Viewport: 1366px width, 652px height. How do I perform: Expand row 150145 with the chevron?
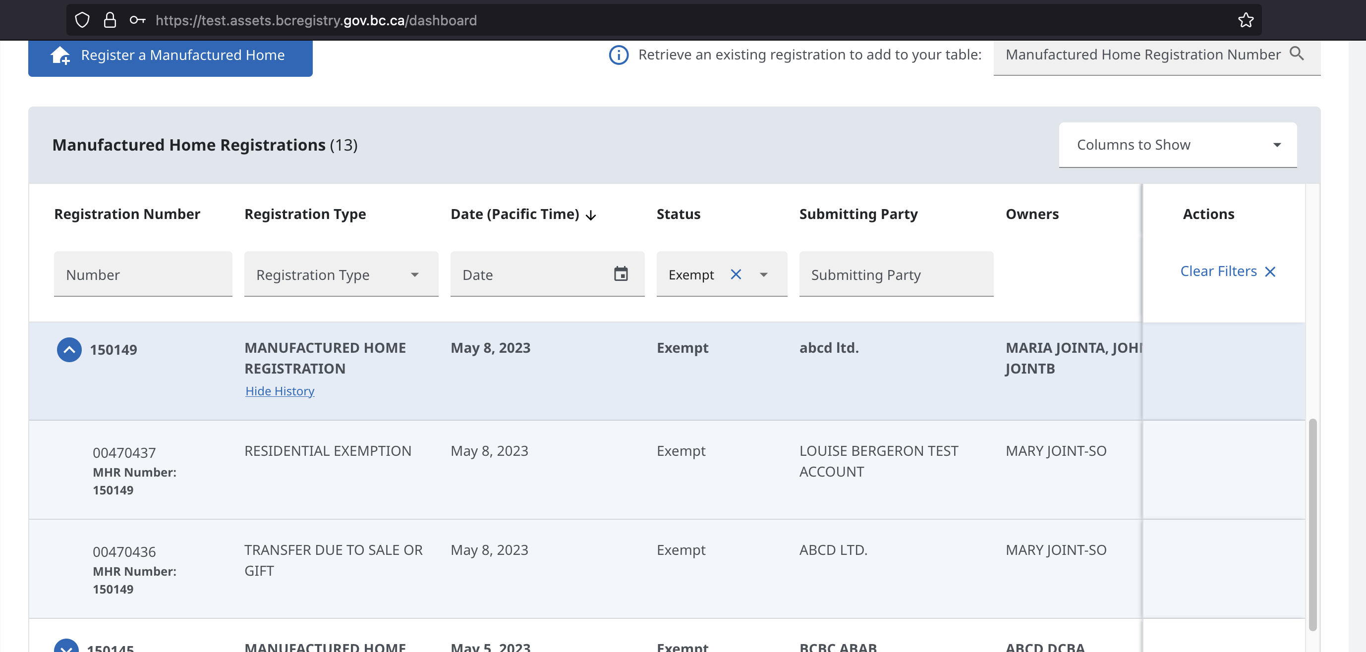tap(66, 647)
